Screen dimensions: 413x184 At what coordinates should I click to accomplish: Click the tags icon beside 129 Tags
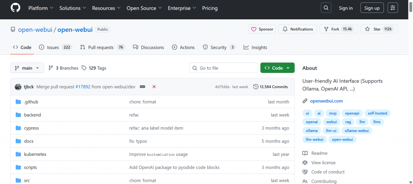tap(84, 68)
